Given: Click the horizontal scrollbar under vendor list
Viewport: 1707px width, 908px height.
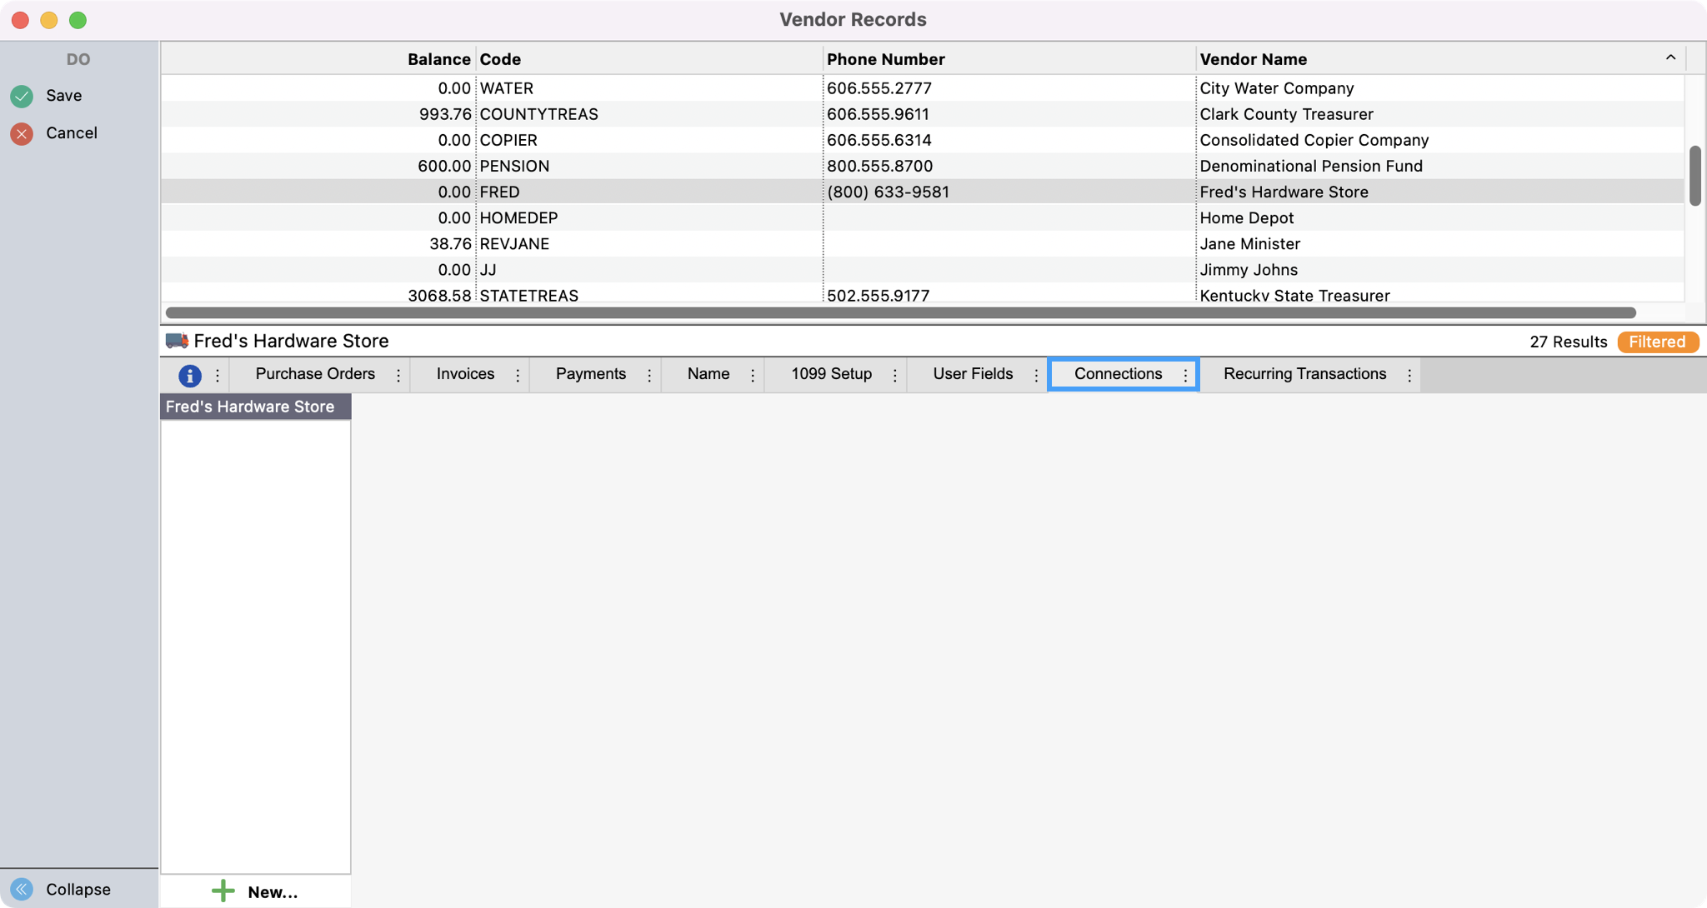Looking at the screenshot, I should tap(900, 312).
